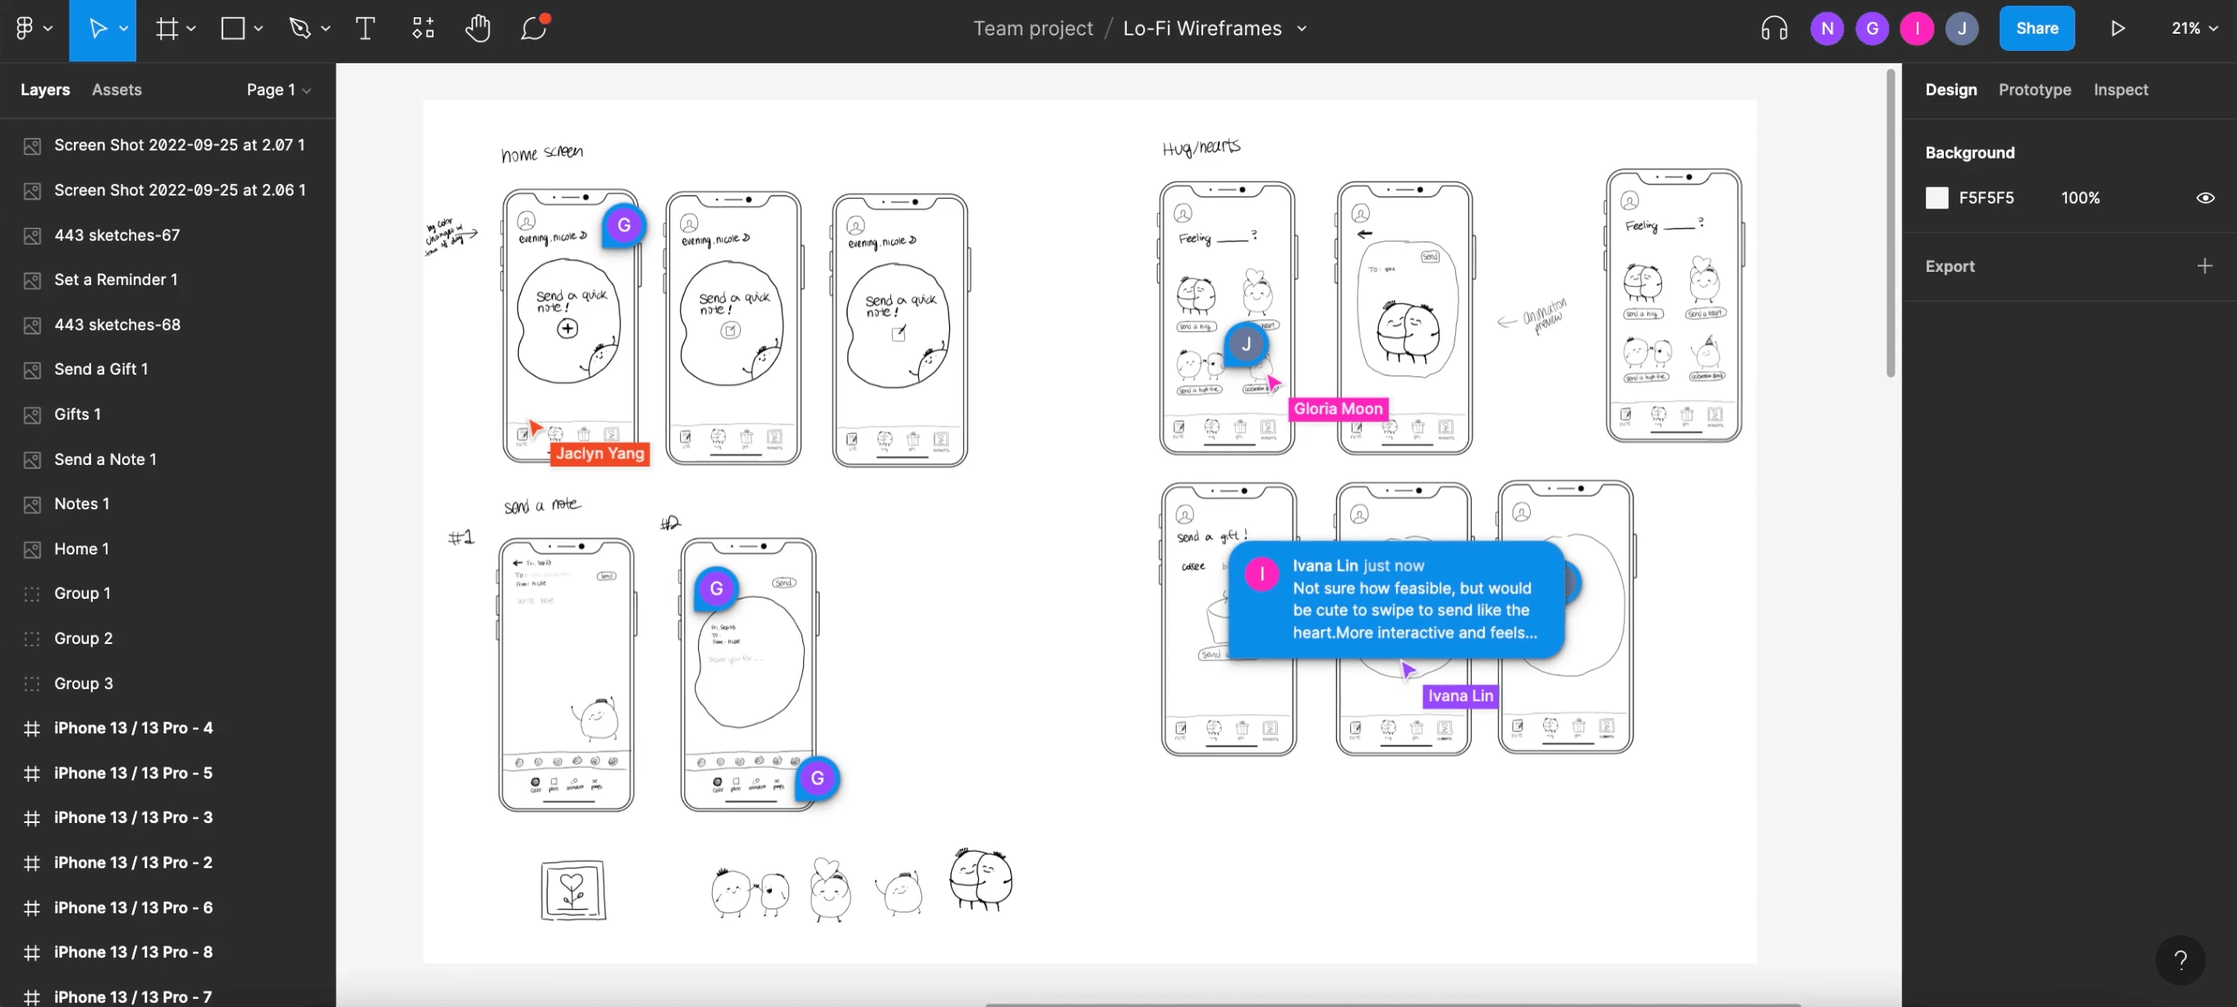Image resolution: width=2237 pixels, height=1007 pixels.
Task: Click the Present/Play button
Action: point(2119,29)
